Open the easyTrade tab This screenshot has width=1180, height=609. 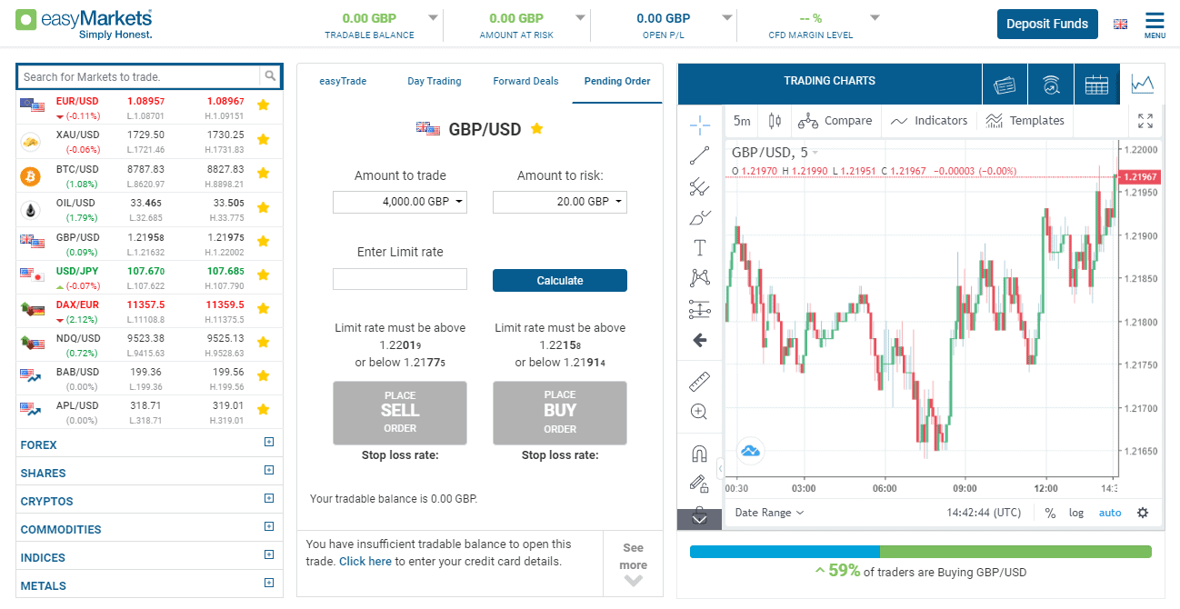pos(343,81)
